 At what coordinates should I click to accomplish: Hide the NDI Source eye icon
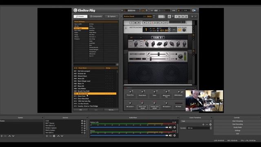[x=82, y=123]
